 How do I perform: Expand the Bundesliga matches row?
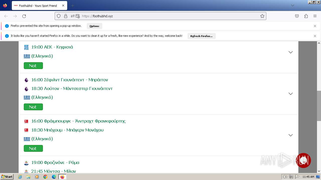pos(291,135)
